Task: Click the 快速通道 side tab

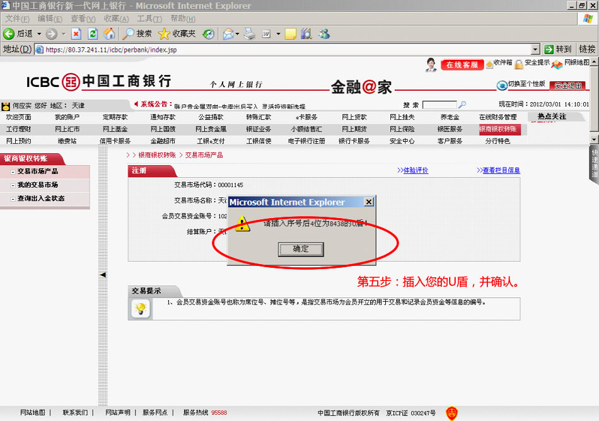Action: (595, 164)
